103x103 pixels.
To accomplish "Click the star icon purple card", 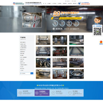I will (42, 93).
